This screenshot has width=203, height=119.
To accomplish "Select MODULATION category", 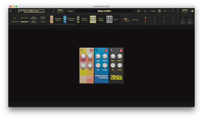I will [x=24, y=22].
